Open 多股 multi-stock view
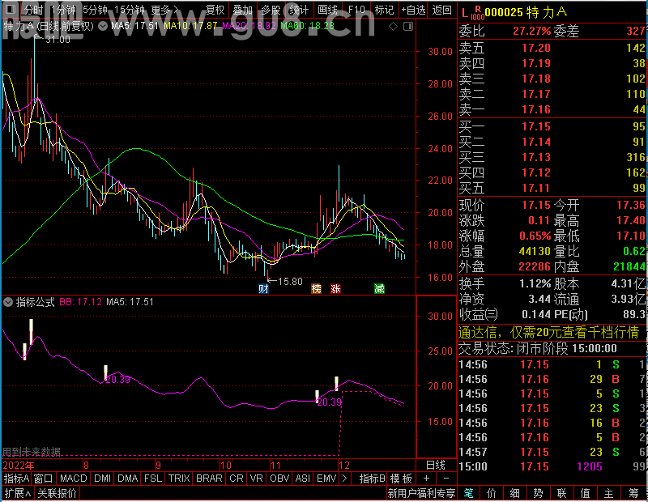648x502 pixels. coord(271,10)
